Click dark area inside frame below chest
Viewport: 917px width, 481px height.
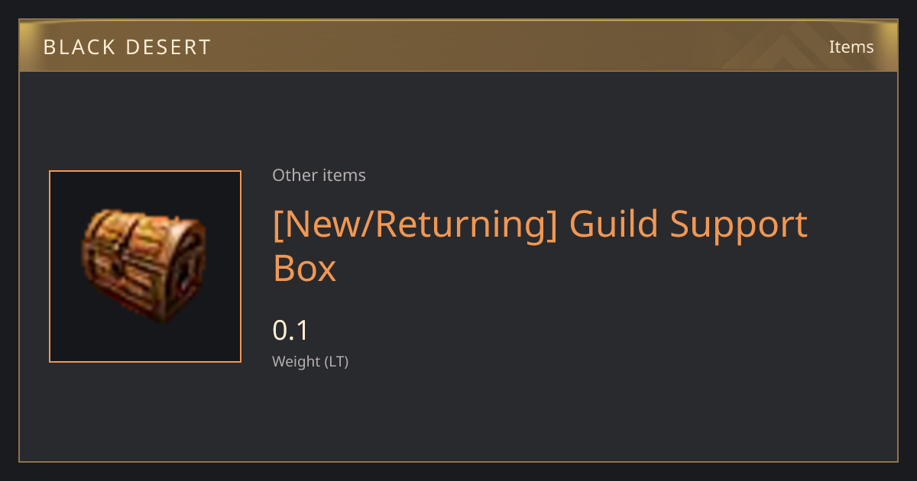145,344
